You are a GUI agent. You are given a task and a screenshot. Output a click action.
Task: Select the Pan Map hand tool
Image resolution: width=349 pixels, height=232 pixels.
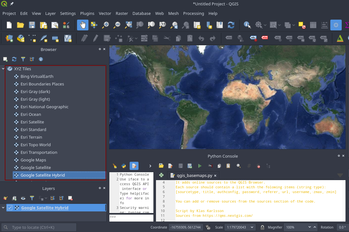pos(83,25)
